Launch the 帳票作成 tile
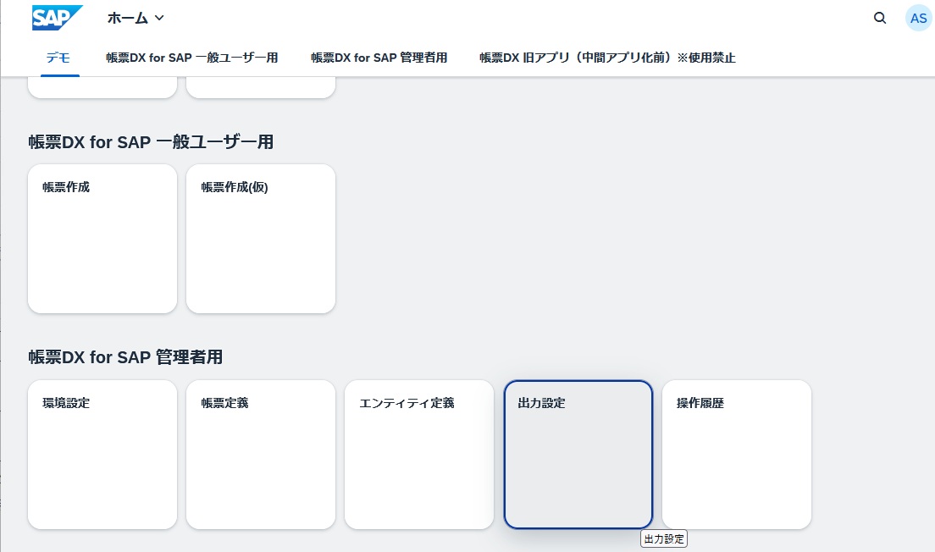Screen dimensions: 935x552 pos(102,238)
